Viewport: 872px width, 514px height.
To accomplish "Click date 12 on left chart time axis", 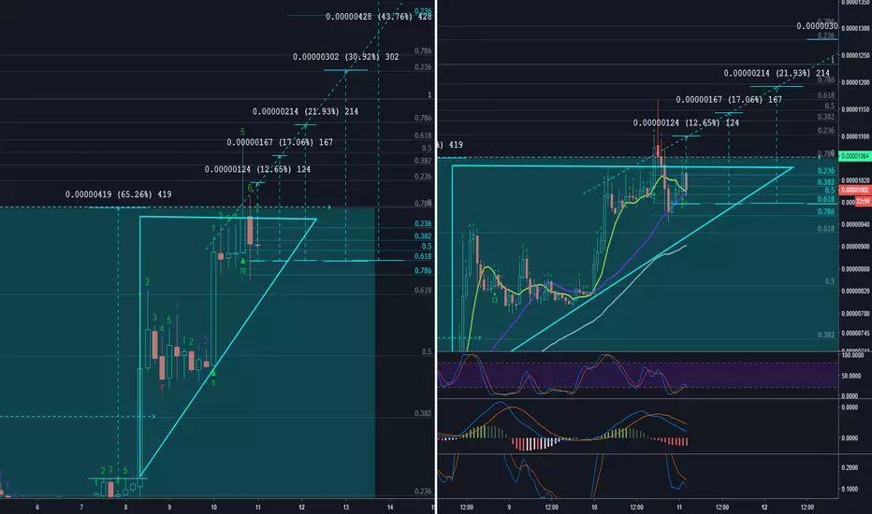I will (302, 507).
